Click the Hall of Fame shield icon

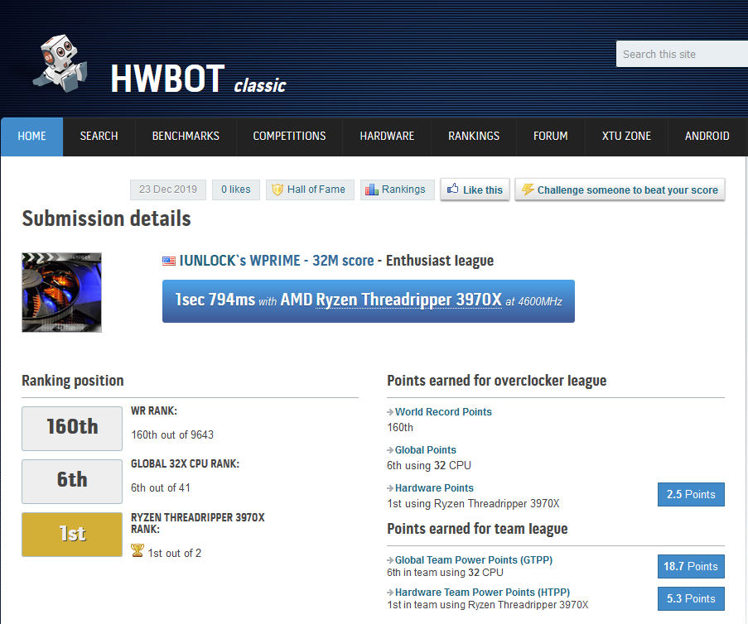[277, 190]
